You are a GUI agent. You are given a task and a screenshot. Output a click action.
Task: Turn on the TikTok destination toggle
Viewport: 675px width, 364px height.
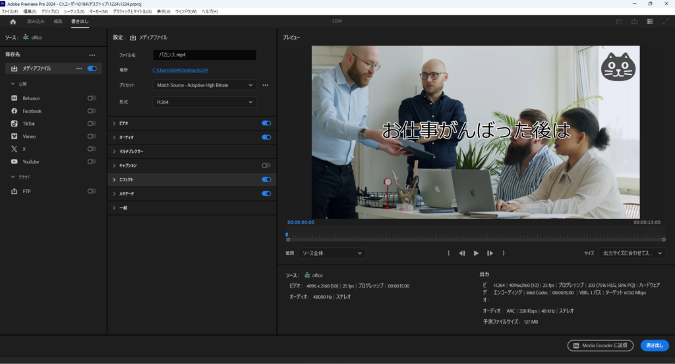pyautogui.click(x=92, y=123)
